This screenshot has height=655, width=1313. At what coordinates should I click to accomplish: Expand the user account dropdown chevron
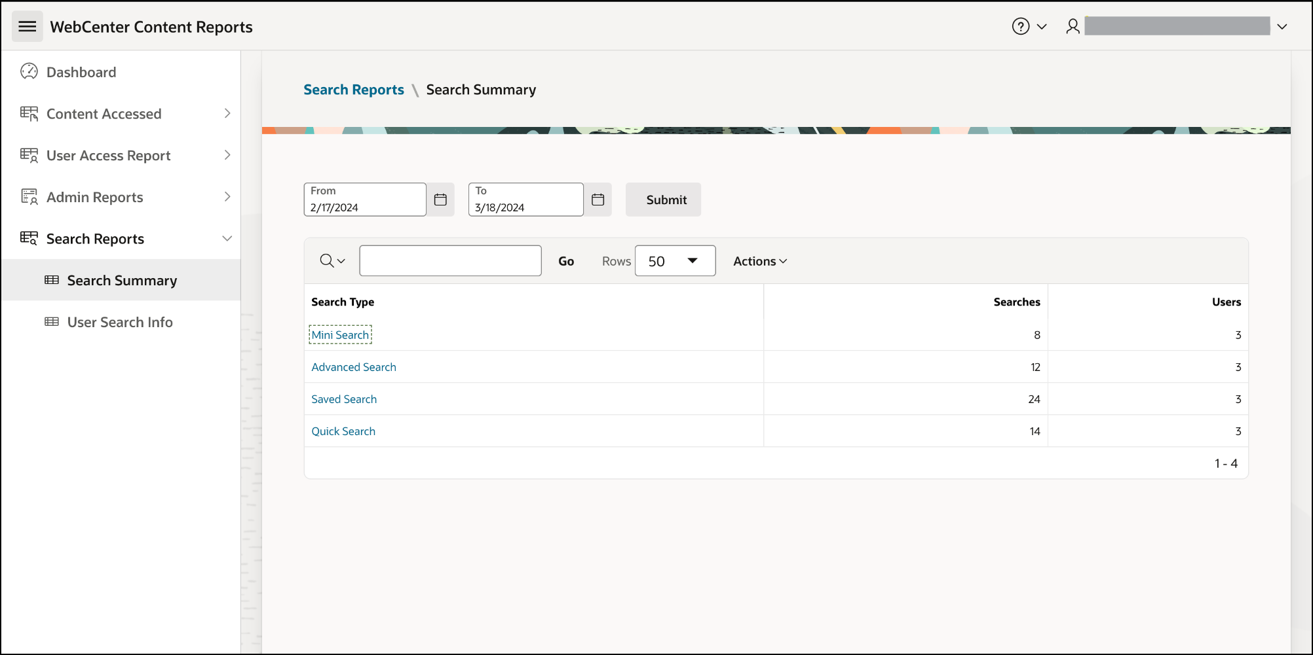[x=1282, y=27]
